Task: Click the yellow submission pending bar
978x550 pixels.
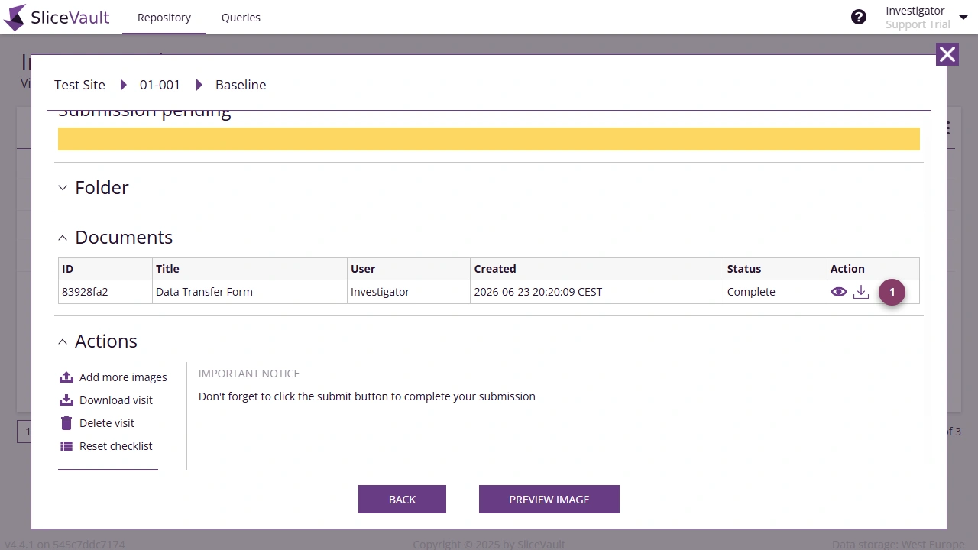Action: (489, 139)
